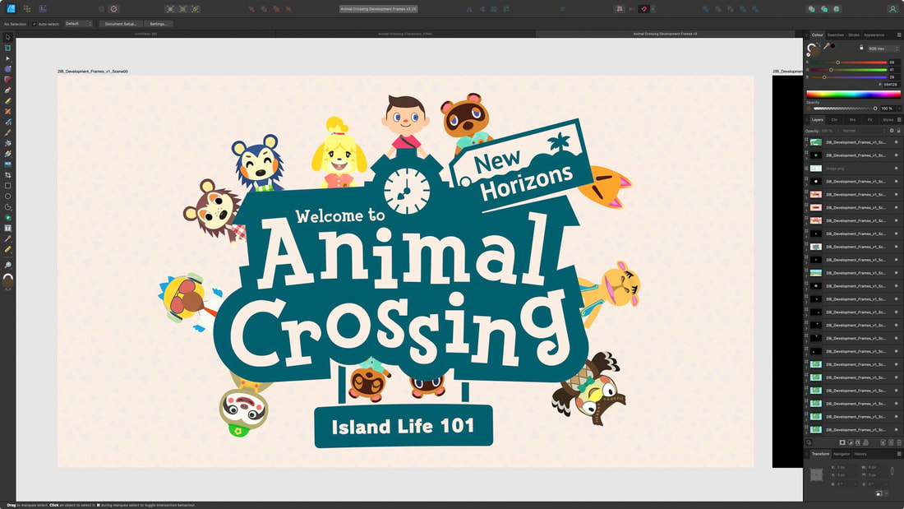The height and width of the screenshot is (509, 904).
Task: Click the red channel slider
Action: (849, 62)
